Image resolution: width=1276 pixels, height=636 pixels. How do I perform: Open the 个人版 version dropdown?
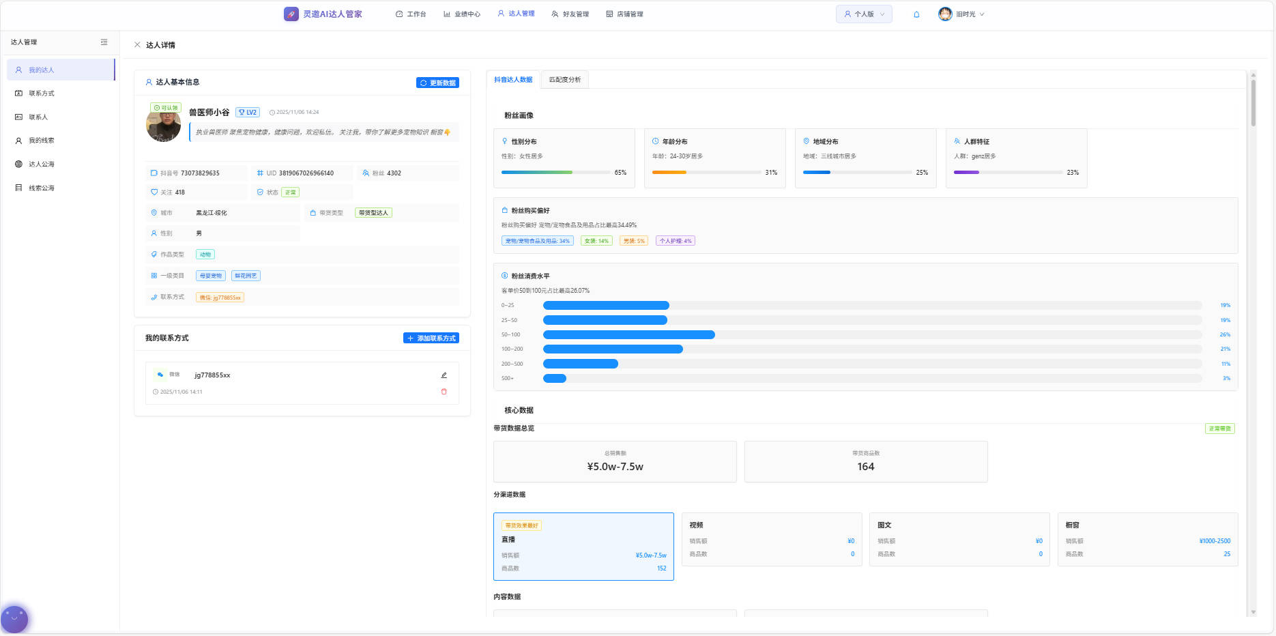(x=864, y=14)
